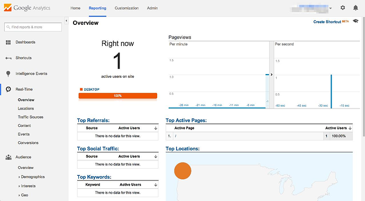This screenshot has width=365, height=201.
Task: Click the DESKTOP device label
Action: (92, 89)
